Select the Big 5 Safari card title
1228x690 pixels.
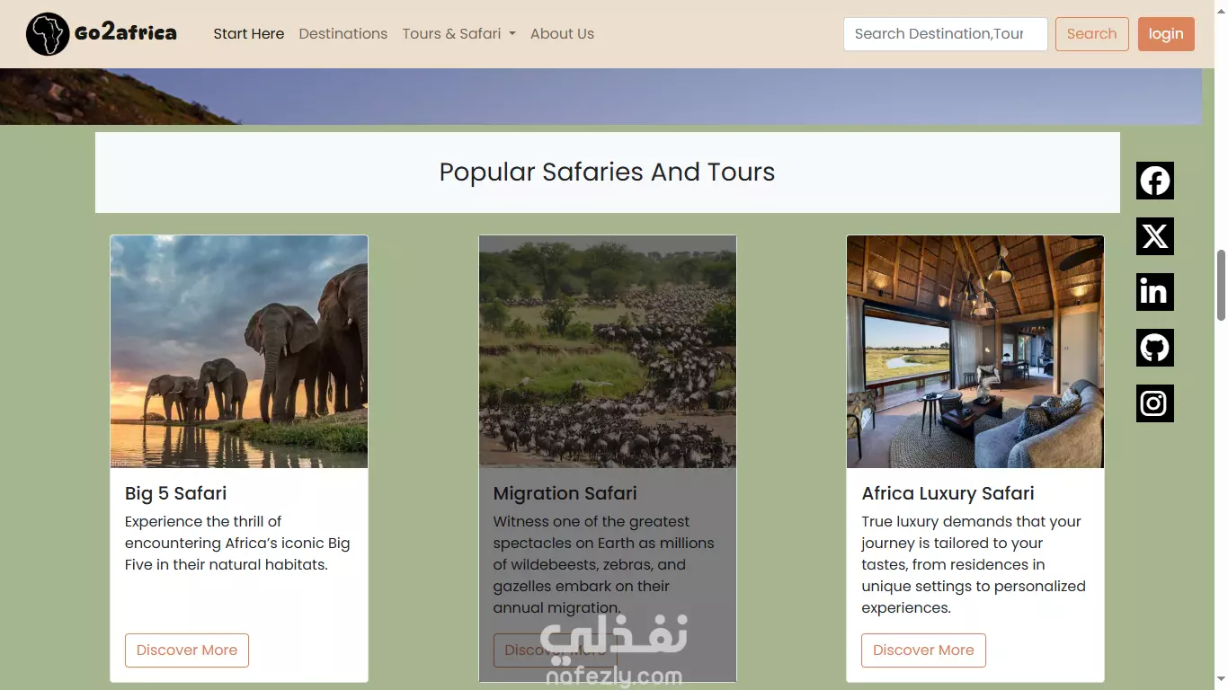pyautogui.click(x=176, y=493)
